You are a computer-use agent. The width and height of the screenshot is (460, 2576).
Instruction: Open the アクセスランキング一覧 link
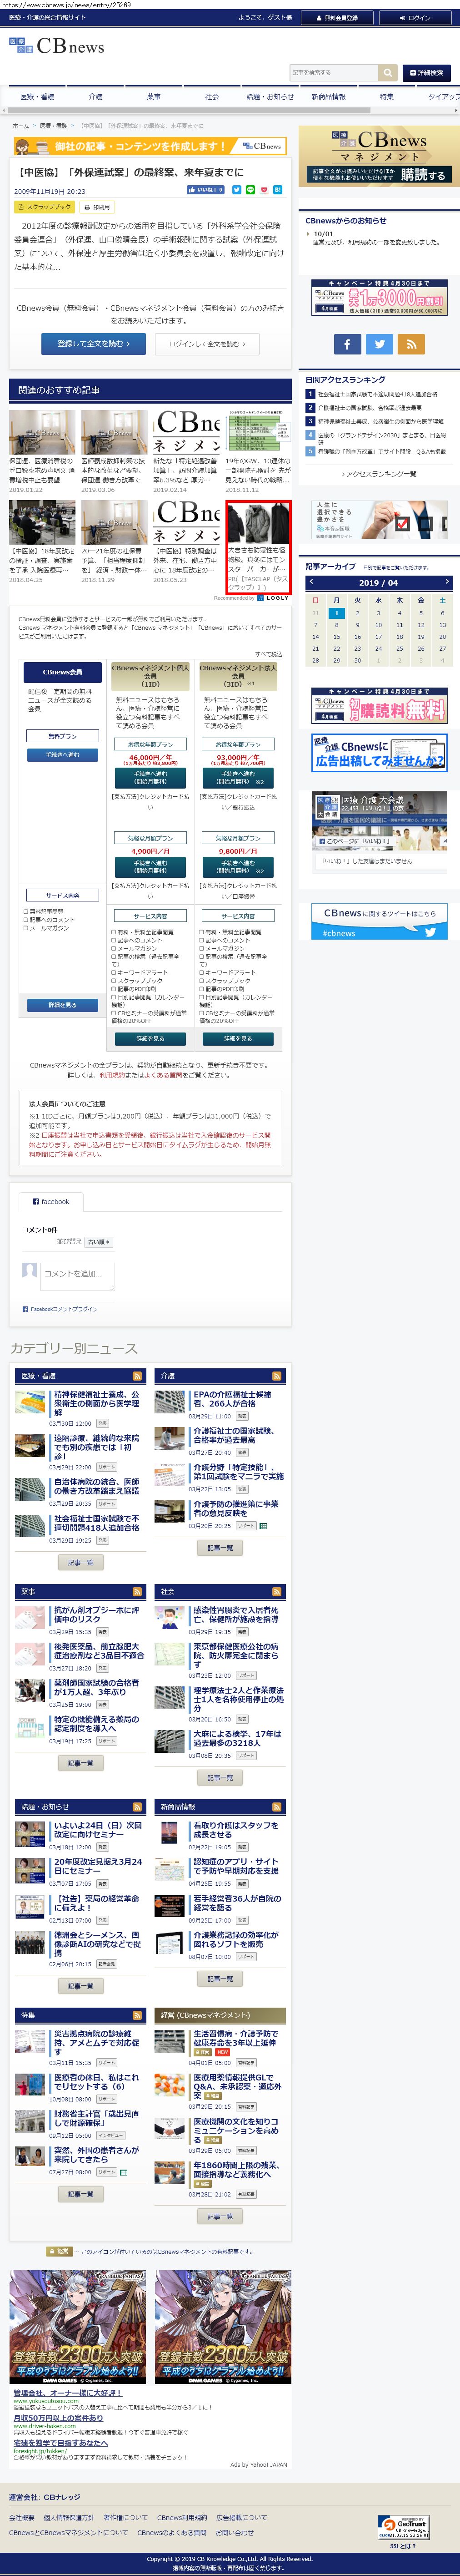(378, 474)
